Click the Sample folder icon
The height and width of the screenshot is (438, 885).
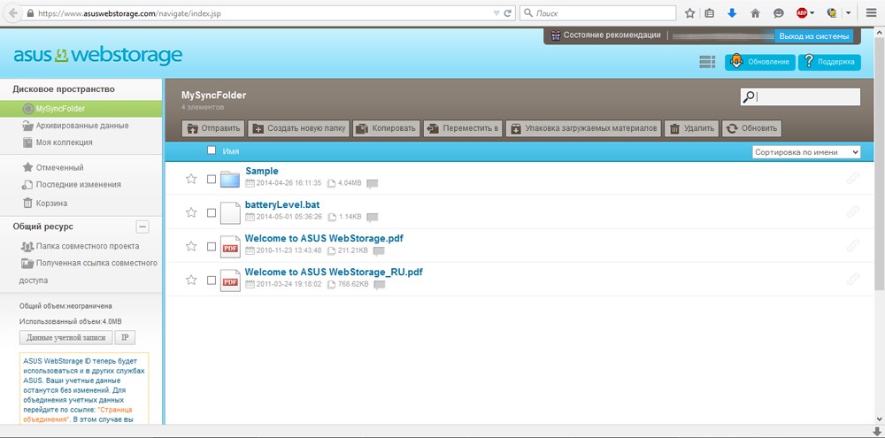tap(230, 179)
